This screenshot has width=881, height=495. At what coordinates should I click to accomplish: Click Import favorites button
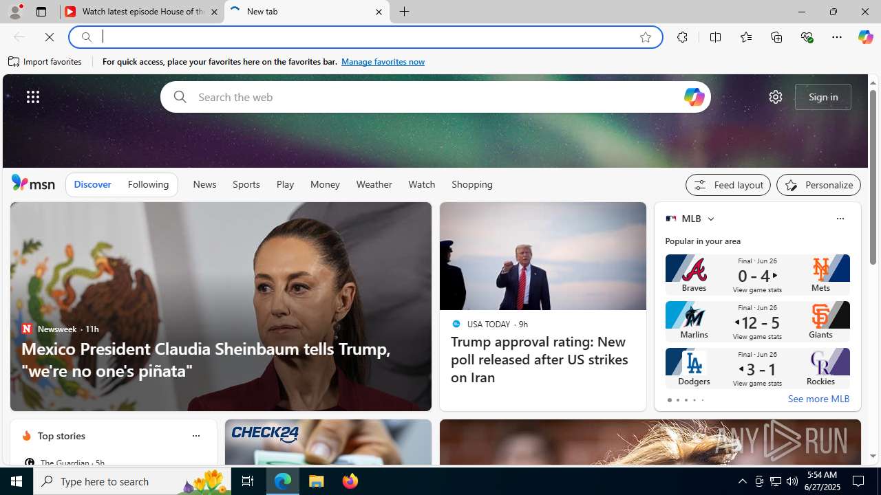pyautogui.click(x=45, y=62)
